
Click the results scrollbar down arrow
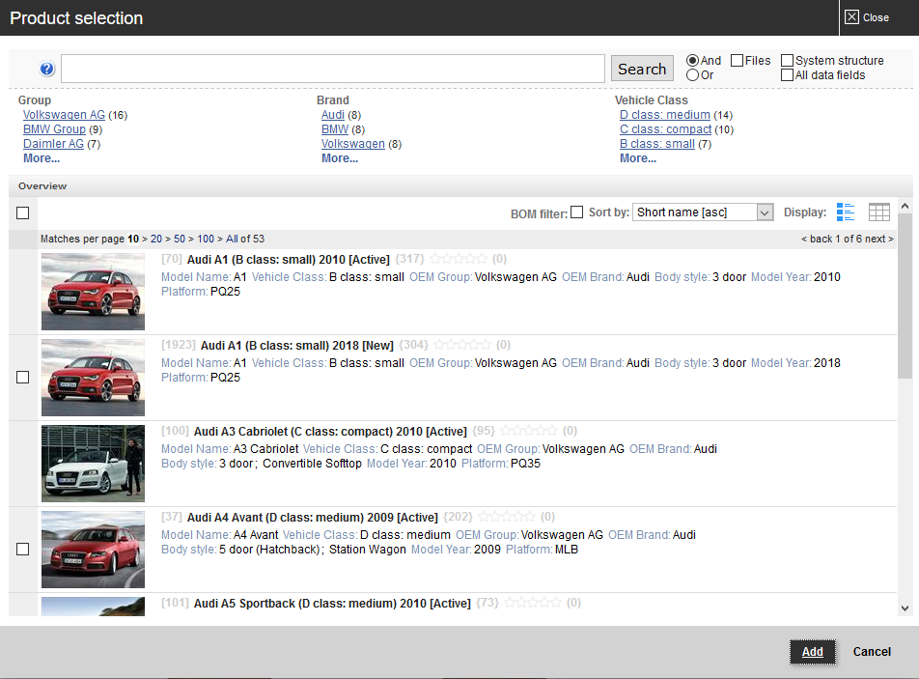pyautogui.click(x=905, y=608)
